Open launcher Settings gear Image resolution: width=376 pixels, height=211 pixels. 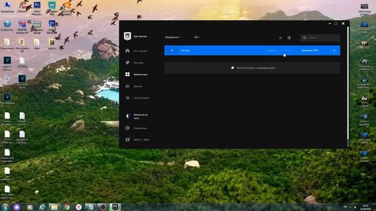127,128
